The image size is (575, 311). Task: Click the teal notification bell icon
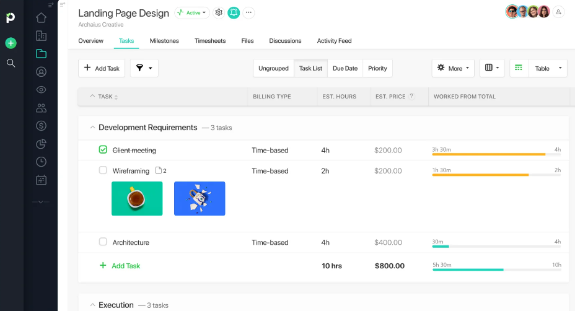tap(234, 12)
